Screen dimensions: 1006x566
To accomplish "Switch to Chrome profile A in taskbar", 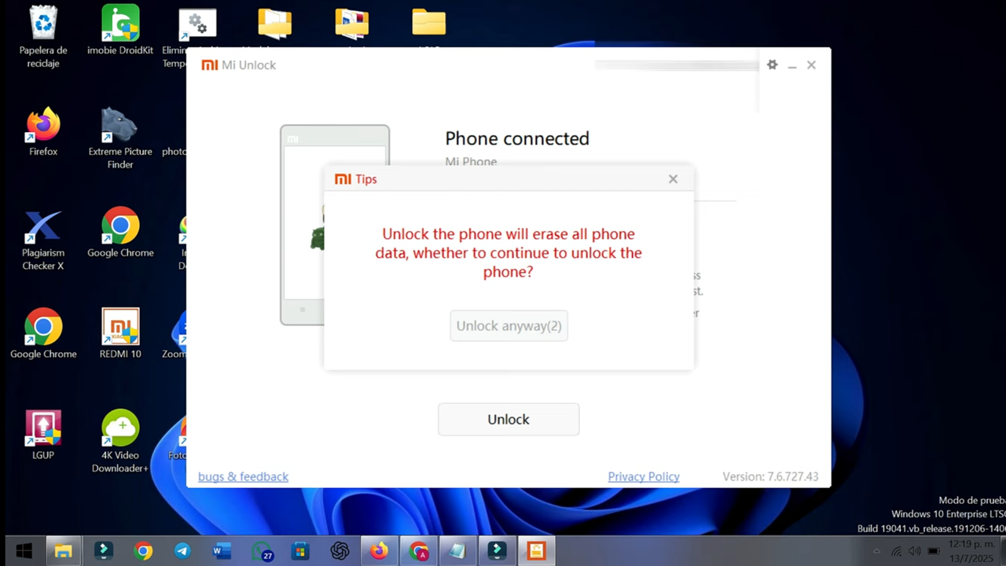I will (419, 551).
